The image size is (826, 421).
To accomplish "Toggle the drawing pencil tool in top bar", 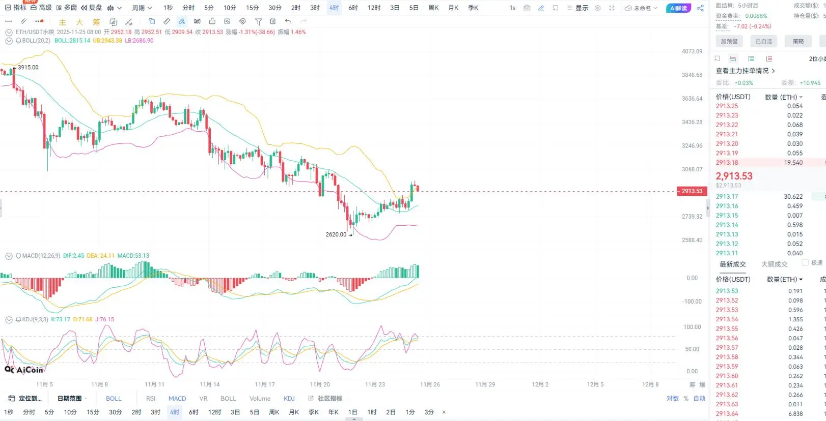I will coord(541,8).
